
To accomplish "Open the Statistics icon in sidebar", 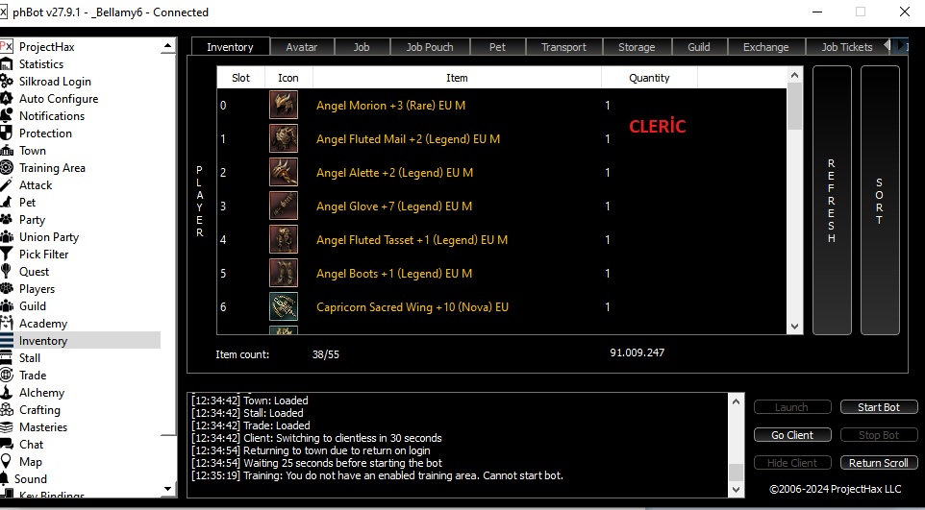I will [x=7, y=63].
